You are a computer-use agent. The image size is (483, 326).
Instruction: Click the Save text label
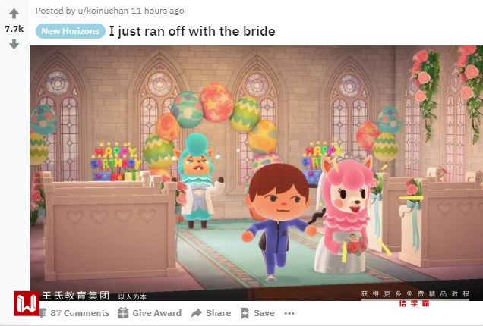pyautogui.click(x=264, y=313)
